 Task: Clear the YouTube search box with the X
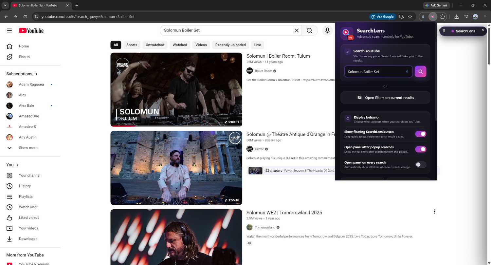click(x=297, y=30)
